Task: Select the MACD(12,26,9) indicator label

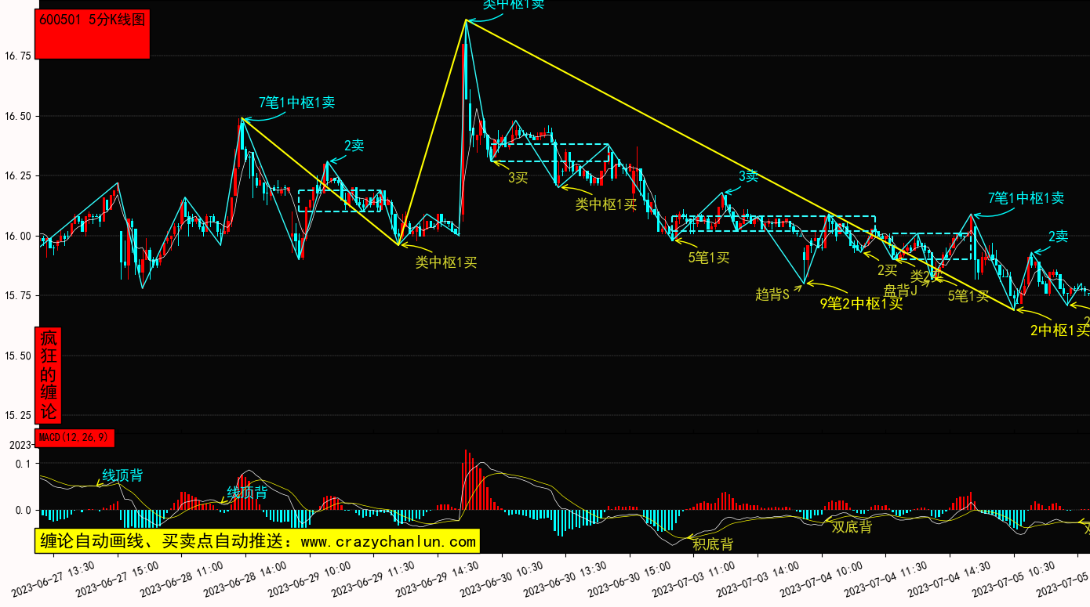Action: point(75,438)
